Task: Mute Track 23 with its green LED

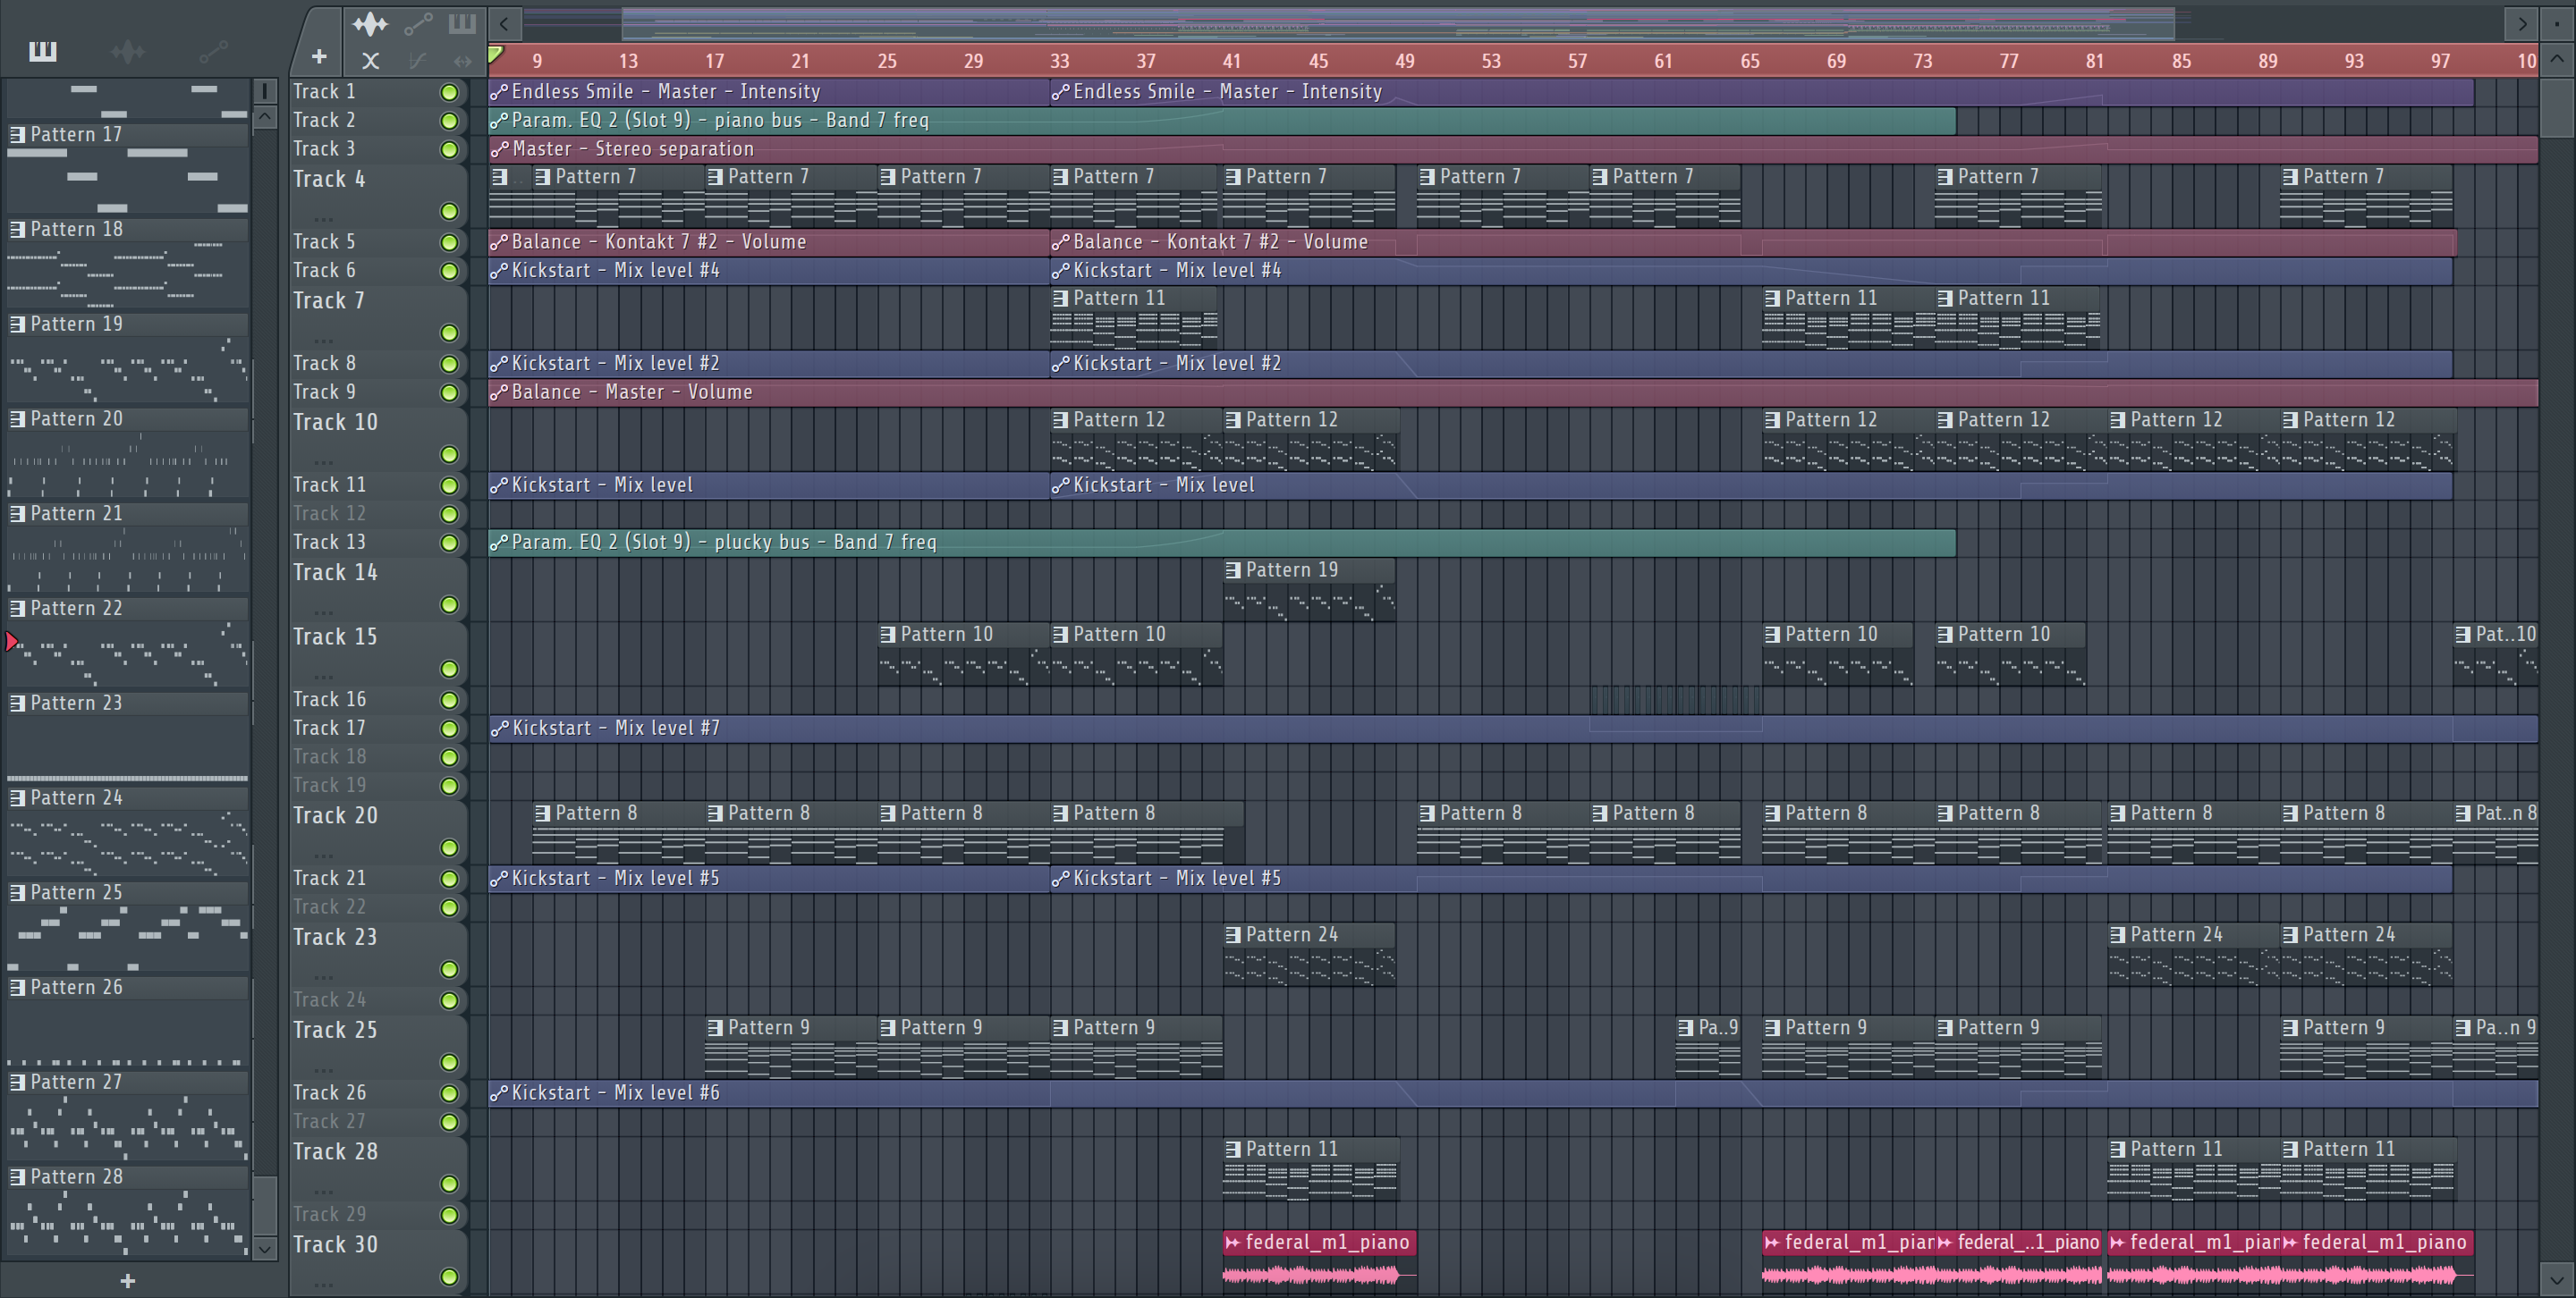Action: pos(449,969)
